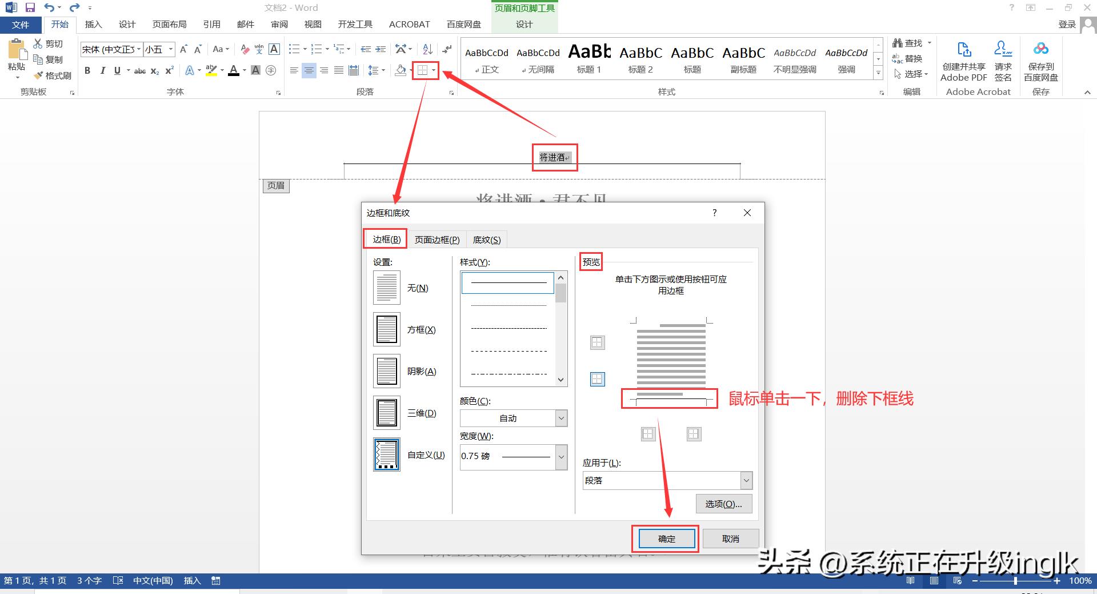Expand the Width (宽度) 0.75 磅 dropdown
The width and height of the screenshot is (1097, 594).
click(561, 457)
